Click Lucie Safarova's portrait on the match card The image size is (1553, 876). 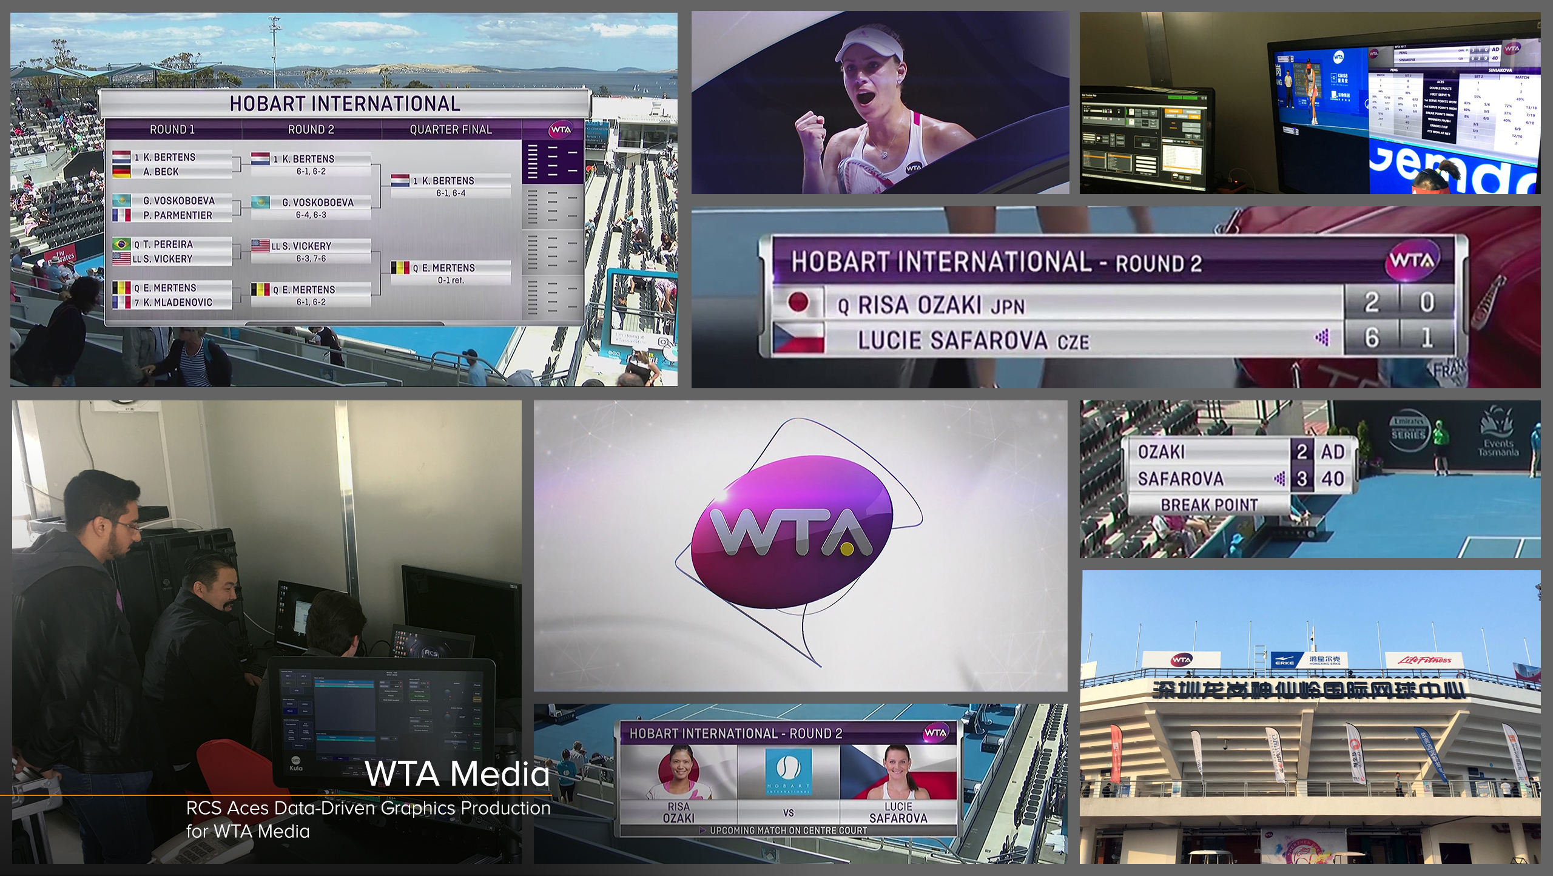pyautogui.click(x=898, y=772)
